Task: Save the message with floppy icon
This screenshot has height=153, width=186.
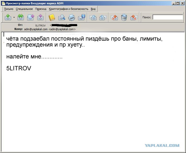Action: pyautogui.click(x=82, y=17)
